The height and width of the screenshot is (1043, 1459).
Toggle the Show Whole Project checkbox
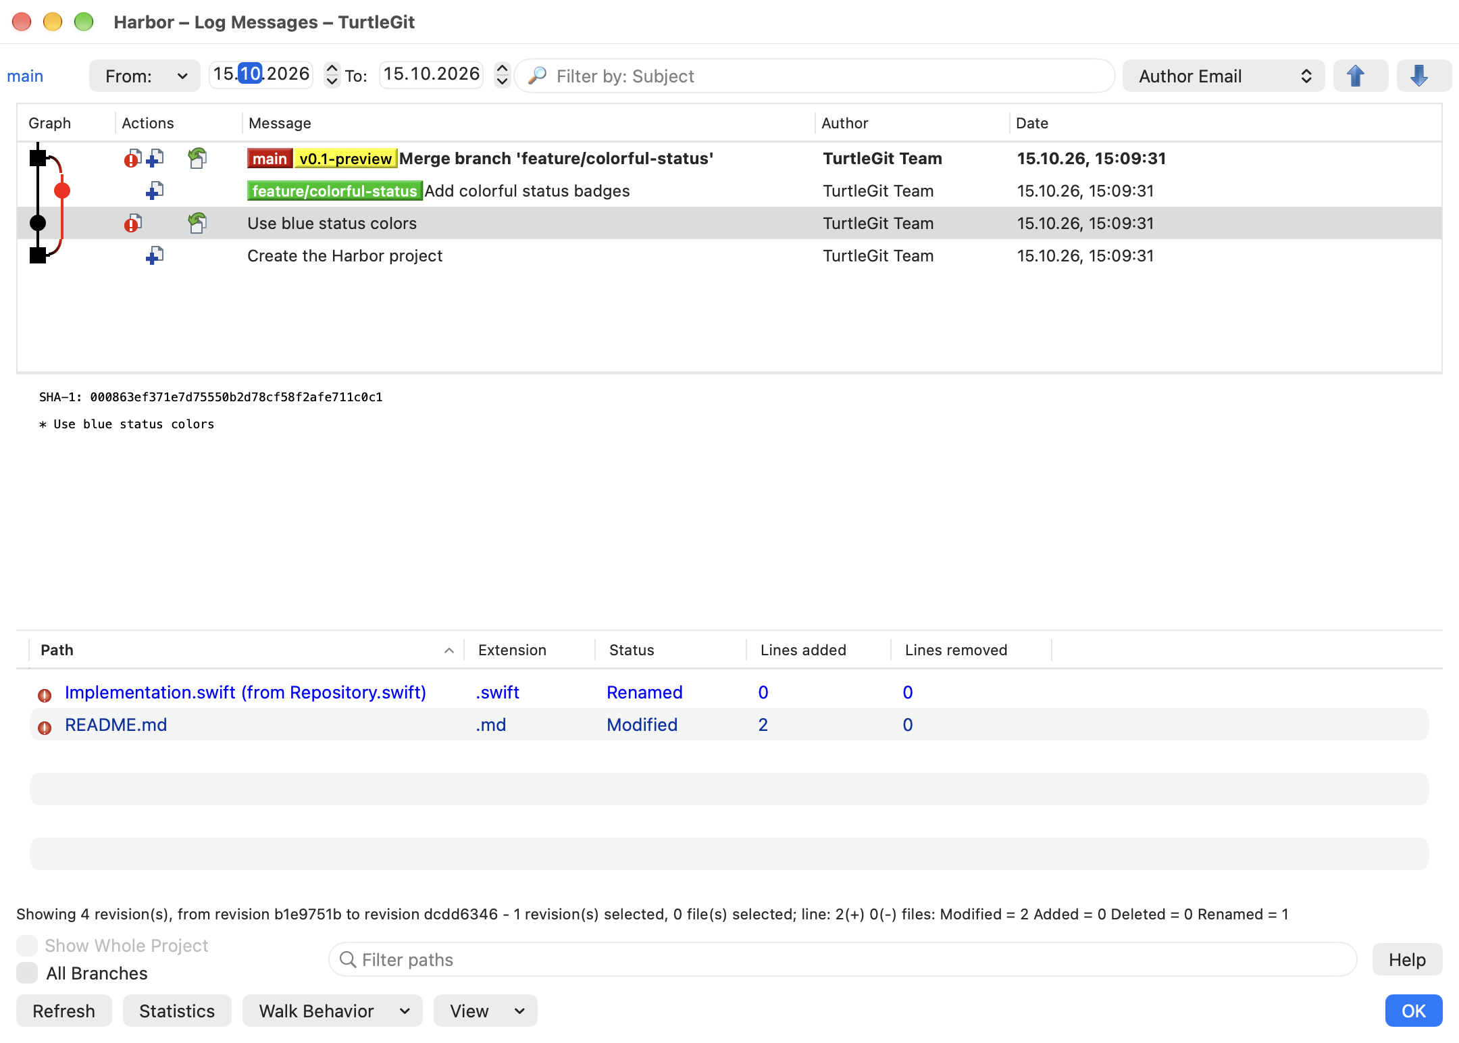(27, 945)
